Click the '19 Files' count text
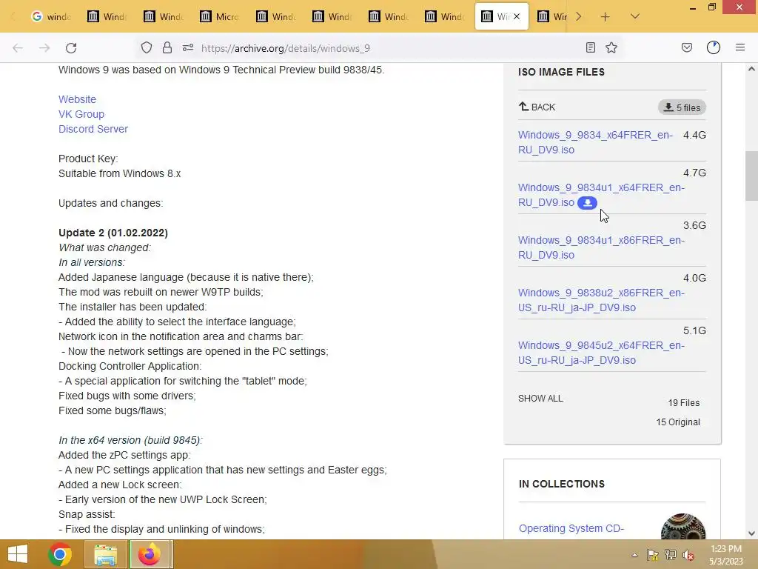Viewport: 758px width, 569px height. pyautogui.click(x=683, y=402)
